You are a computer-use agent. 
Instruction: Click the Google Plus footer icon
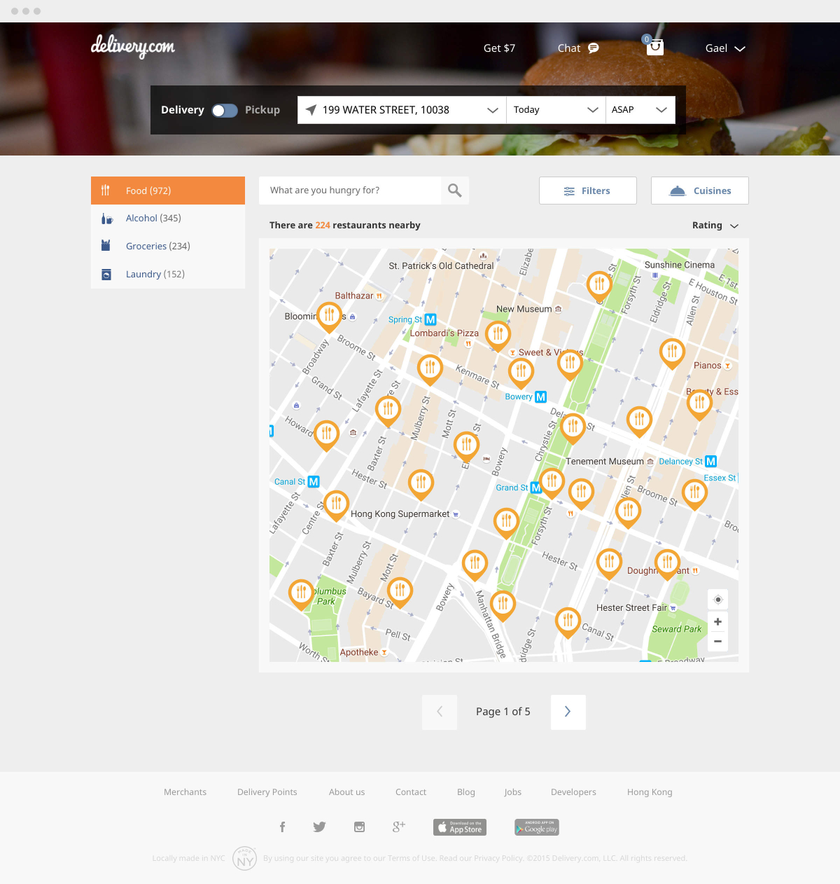click(398, 827)
